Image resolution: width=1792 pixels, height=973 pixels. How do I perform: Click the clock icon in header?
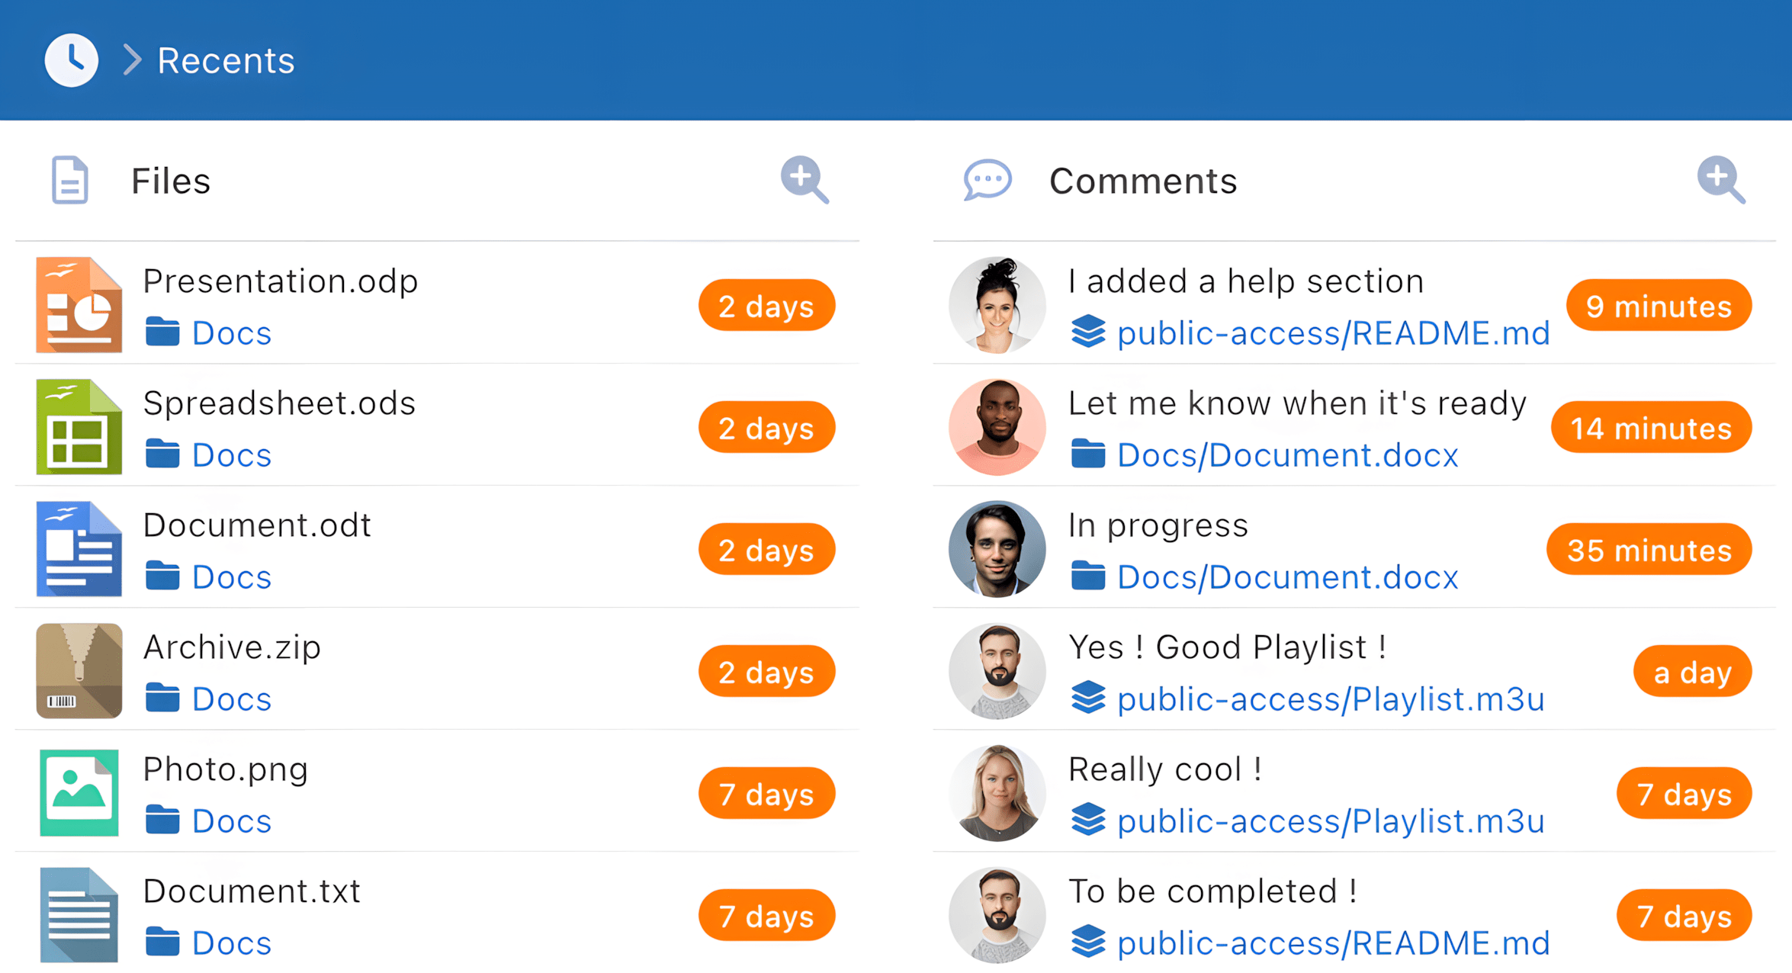(71, 60)
